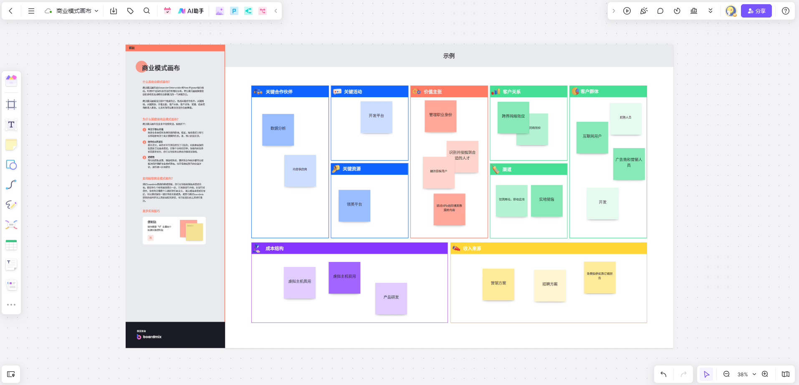Open the timer icon
Image resolution: width=799 pixels, height=385 pixels.
click(677, 11)
